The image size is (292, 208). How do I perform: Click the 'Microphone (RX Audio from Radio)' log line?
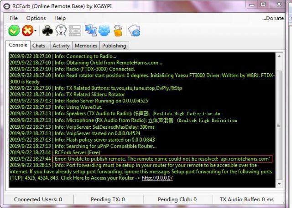coord(124,120)
